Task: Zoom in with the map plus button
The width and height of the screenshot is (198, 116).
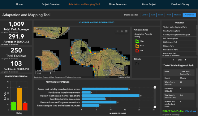Action: coord(126,68)
